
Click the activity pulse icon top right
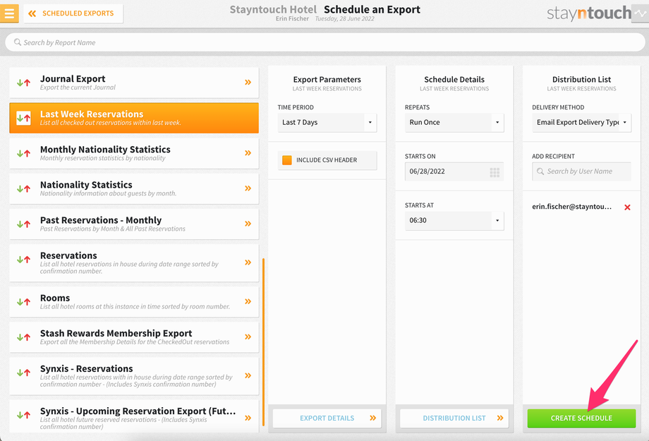[x=640, y=13]
